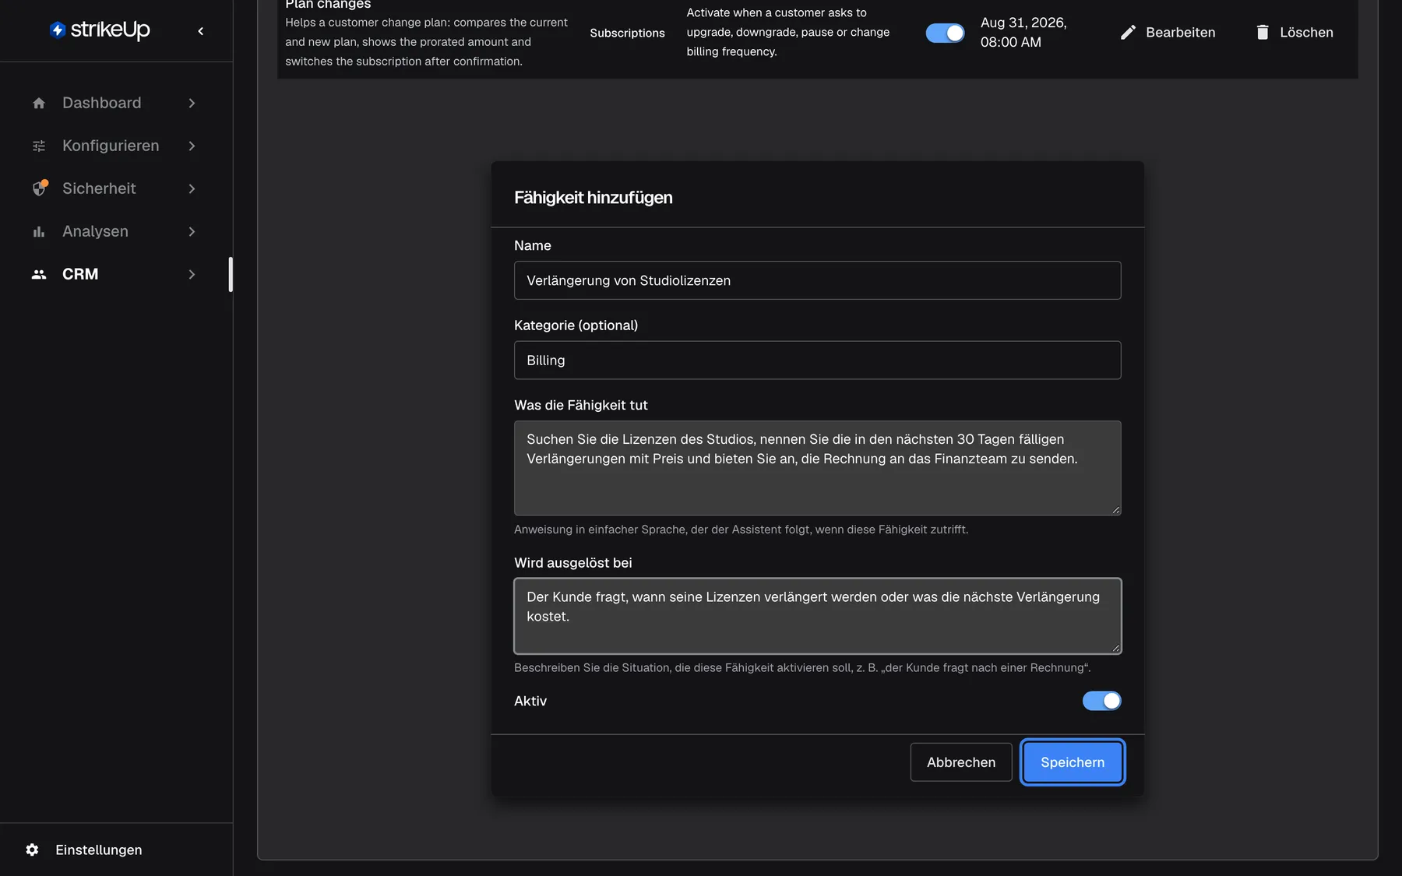Click into the Wird ausgelöst bei textarea
The height and width of the screenshot is (876, 1402).
coord(817,616)
